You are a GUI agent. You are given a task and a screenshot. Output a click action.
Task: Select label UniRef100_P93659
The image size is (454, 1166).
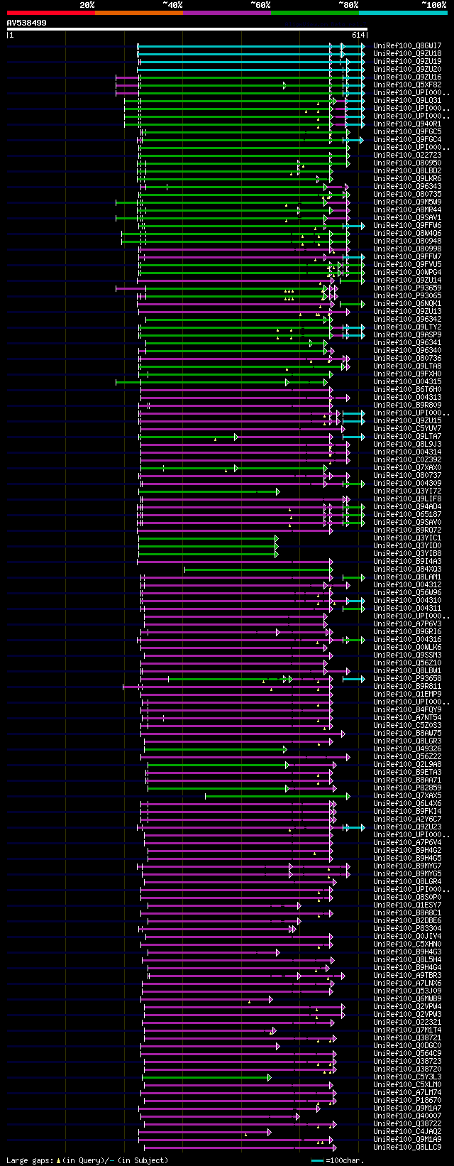coord(407,288)
